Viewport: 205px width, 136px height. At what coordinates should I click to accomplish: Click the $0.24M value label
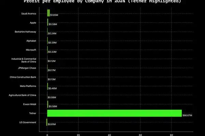coord(52,33)
